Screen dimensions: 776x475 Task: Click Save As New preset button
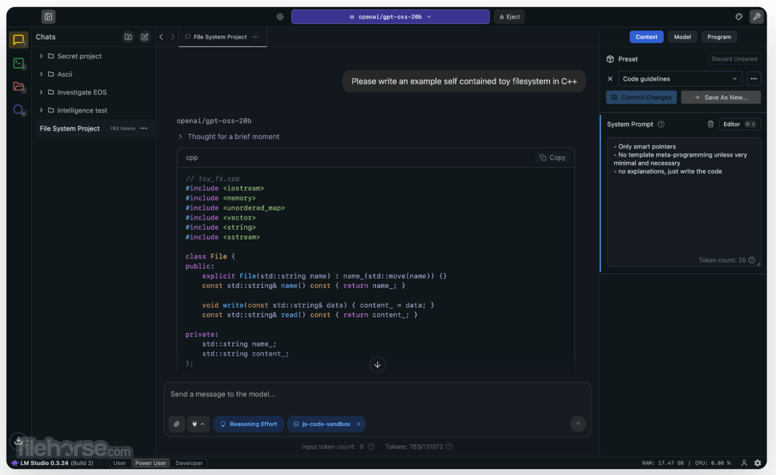[x=721, y=97]
